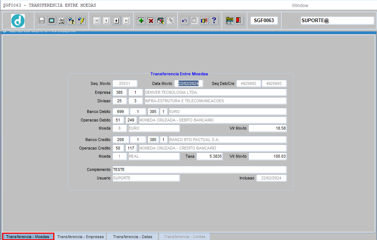
Task: Click the Empresa code field 385
Action: (x=119, y=92)
